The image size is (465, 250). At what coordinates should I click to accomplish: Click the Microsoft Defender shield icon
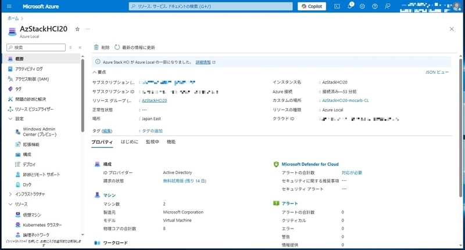[x=276, y=164]
